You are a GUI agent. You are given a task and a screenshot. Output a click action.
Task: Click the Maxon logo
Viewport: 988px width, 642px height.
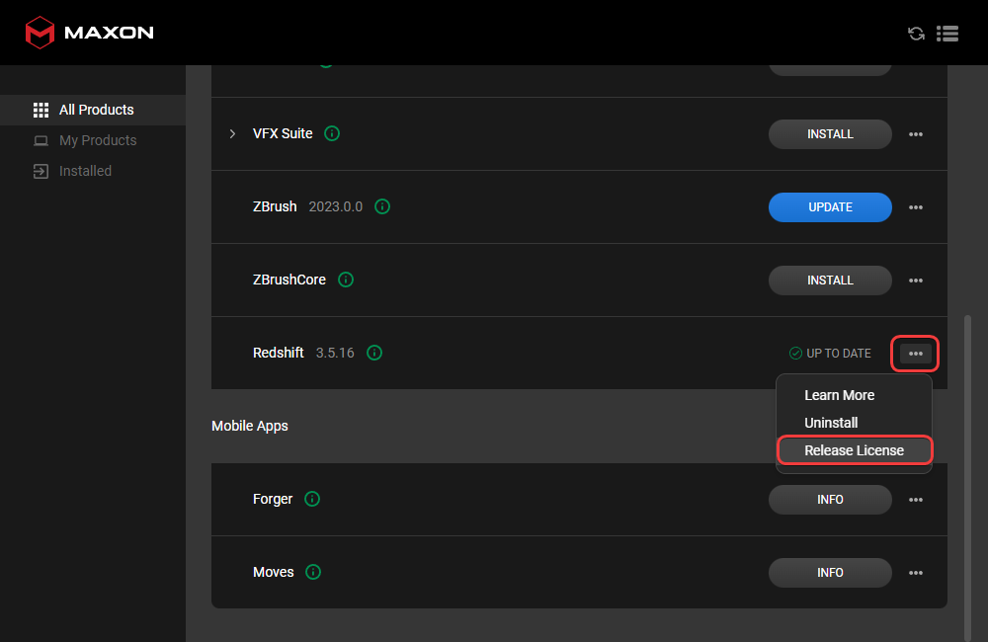[x=89, y=33]
